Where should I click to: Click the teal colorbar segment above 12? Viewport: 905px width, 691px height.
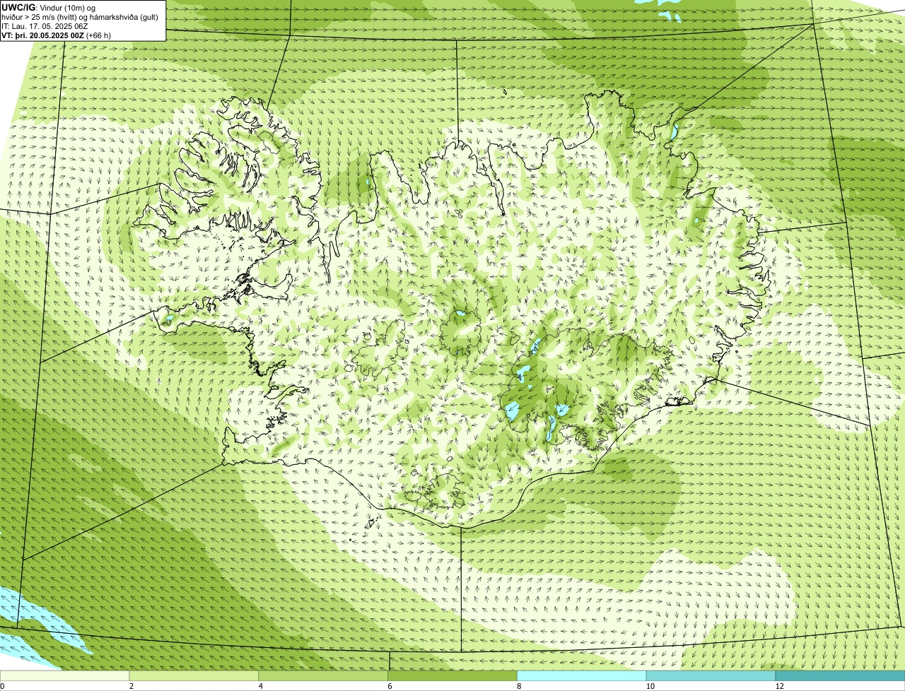pyautogui.click(x=841, y=676)
